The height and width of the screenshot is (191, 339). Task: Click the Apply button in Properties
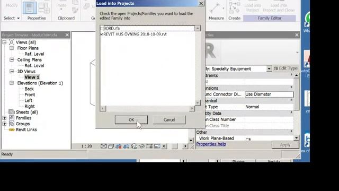click(x=285, y=145)
